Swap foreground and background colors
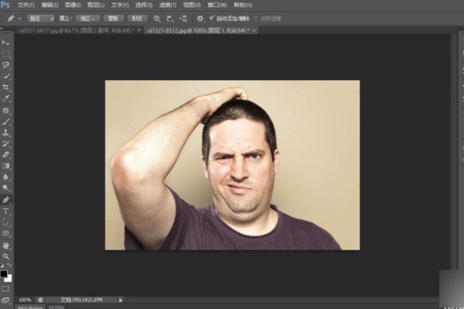Screen dimensions: 464x309 (9, 265)
